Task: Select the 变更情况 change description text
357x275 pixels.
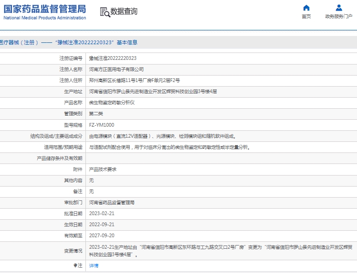Action: tap(221, 251)
